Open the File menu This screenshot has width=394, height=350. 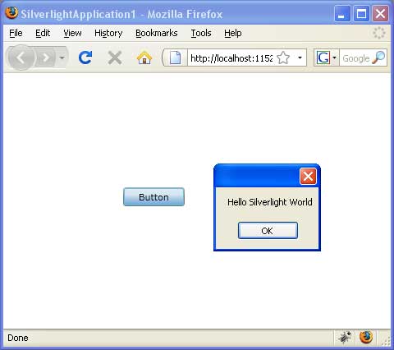click(16, 33)
